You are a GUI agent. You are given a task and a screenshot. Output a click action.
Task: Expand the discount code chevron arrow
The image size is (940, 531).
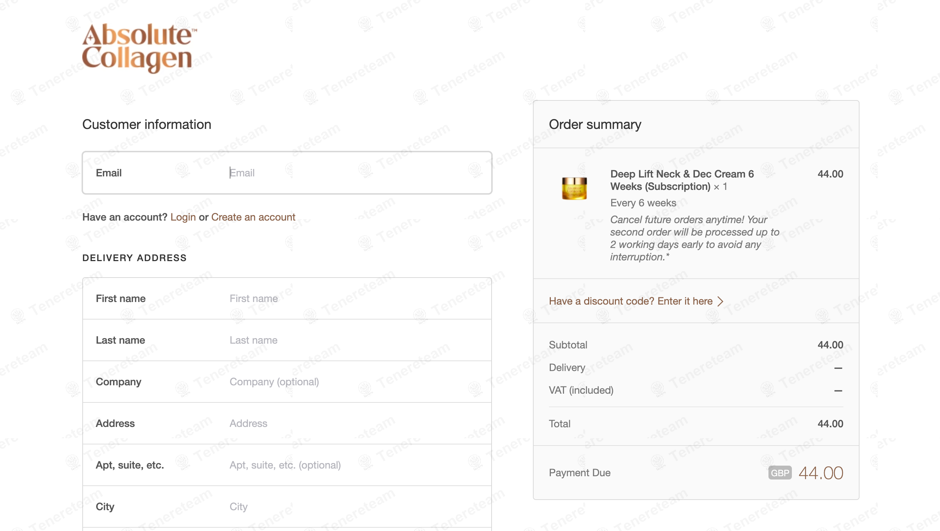point(720,301)
